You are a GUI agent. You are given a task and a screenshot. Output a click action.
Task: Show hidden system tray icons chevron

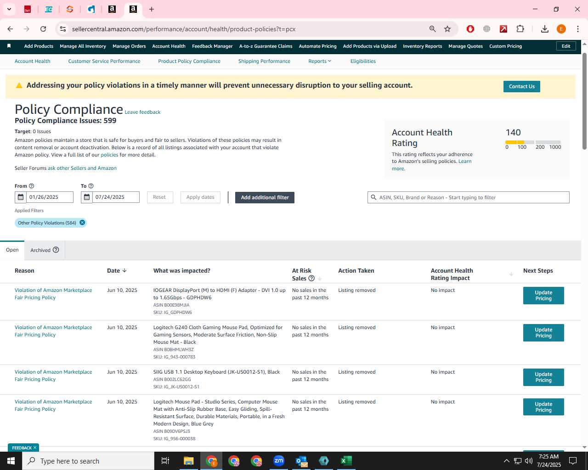point(506,461)
